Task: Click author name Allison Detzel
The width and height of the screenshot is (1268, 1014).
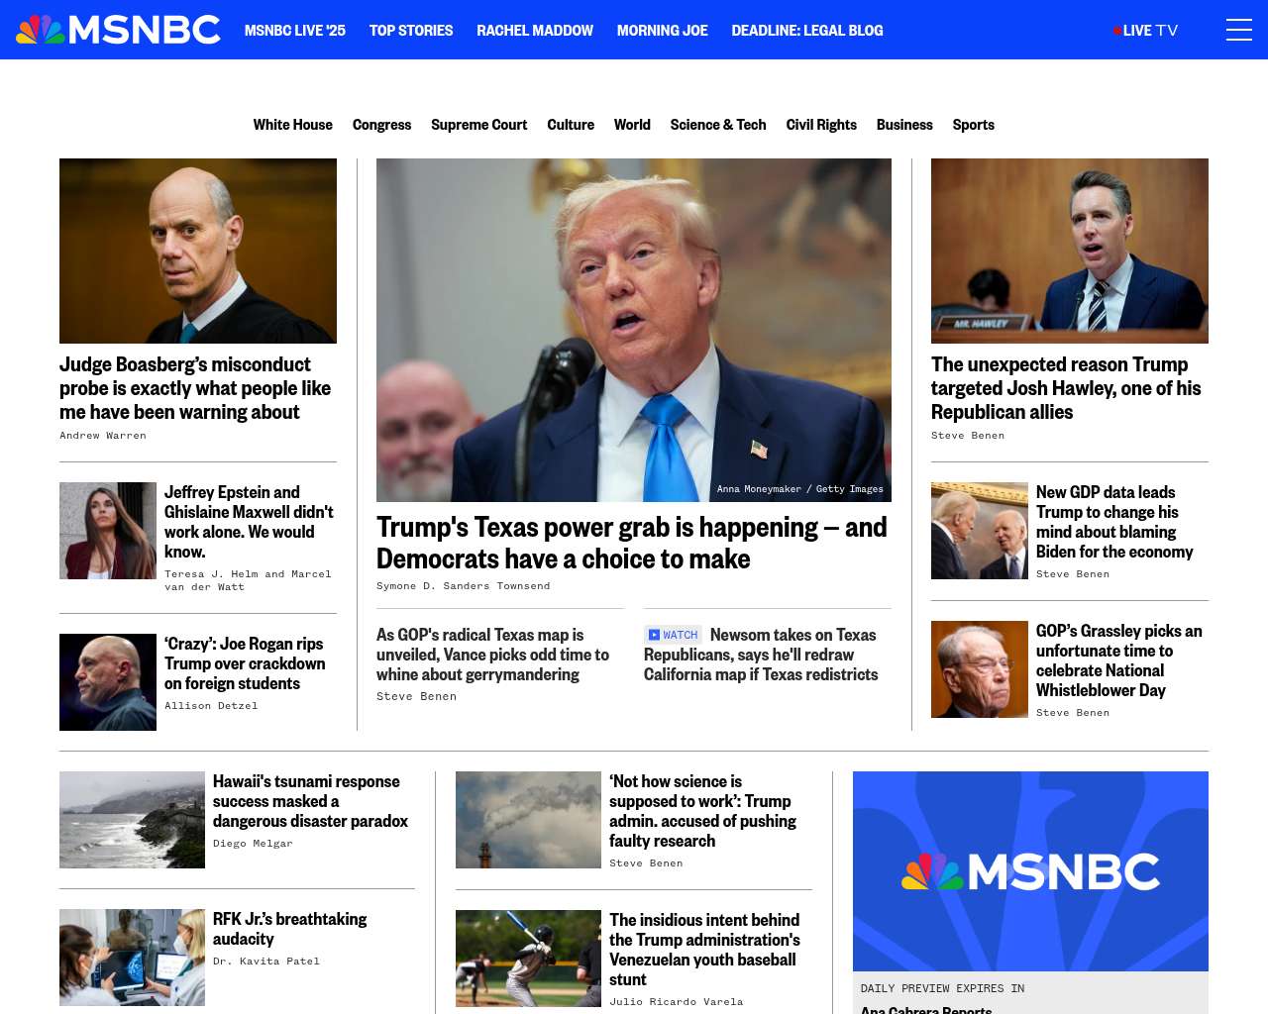Action: [211, 706]
